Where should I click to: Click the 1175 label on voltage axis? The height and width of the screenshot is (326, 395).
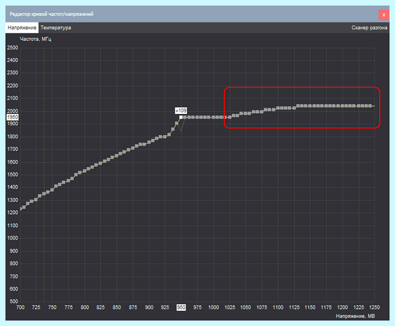(x=327, y=308)
